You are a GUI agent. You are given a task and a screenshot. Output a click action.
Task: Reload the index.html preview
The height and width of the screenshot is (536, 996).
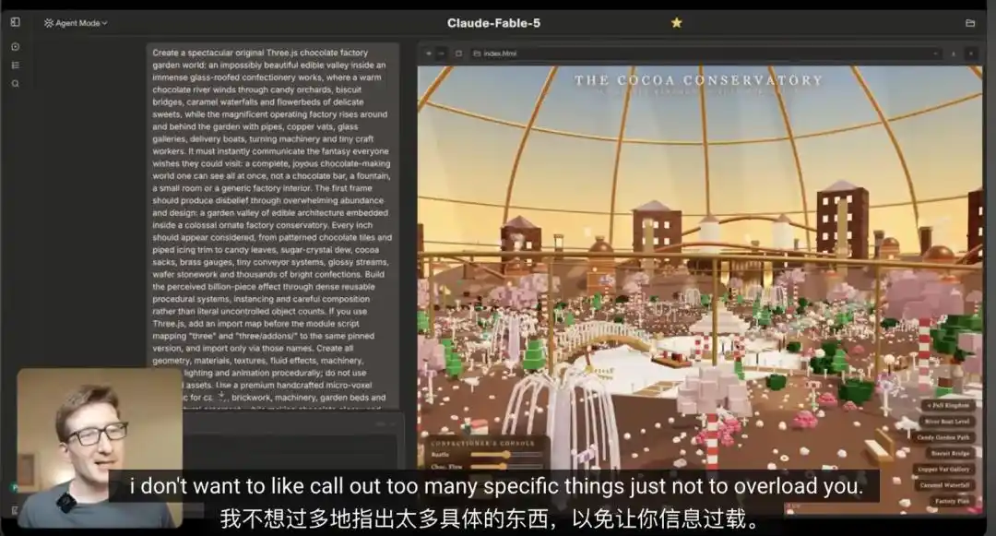coord(458,54)
